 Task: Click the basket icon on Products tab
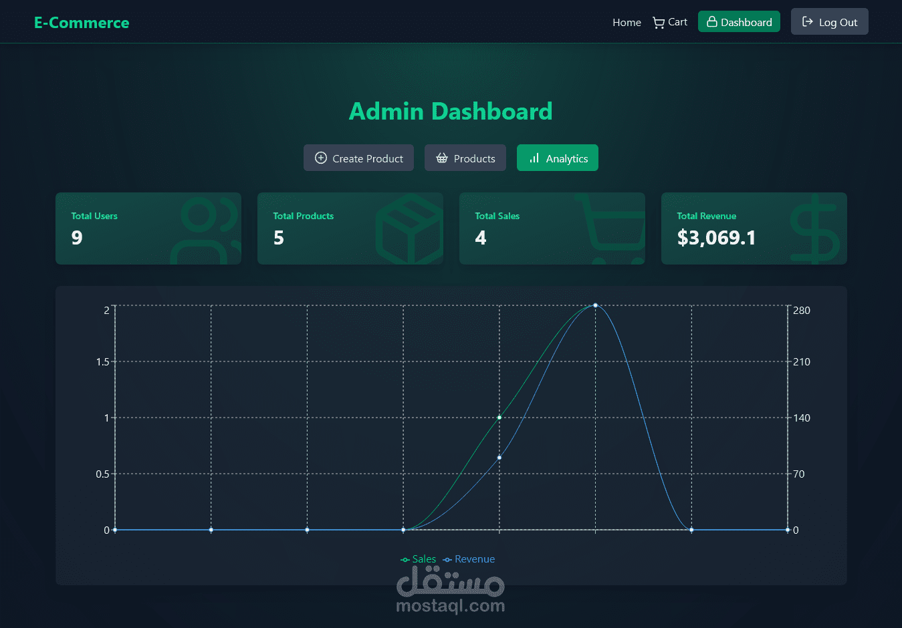point(442,158)
